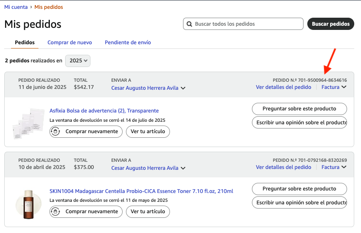Expand Factura chevron for order 701-9500964-8634616

tap(344, 87)
